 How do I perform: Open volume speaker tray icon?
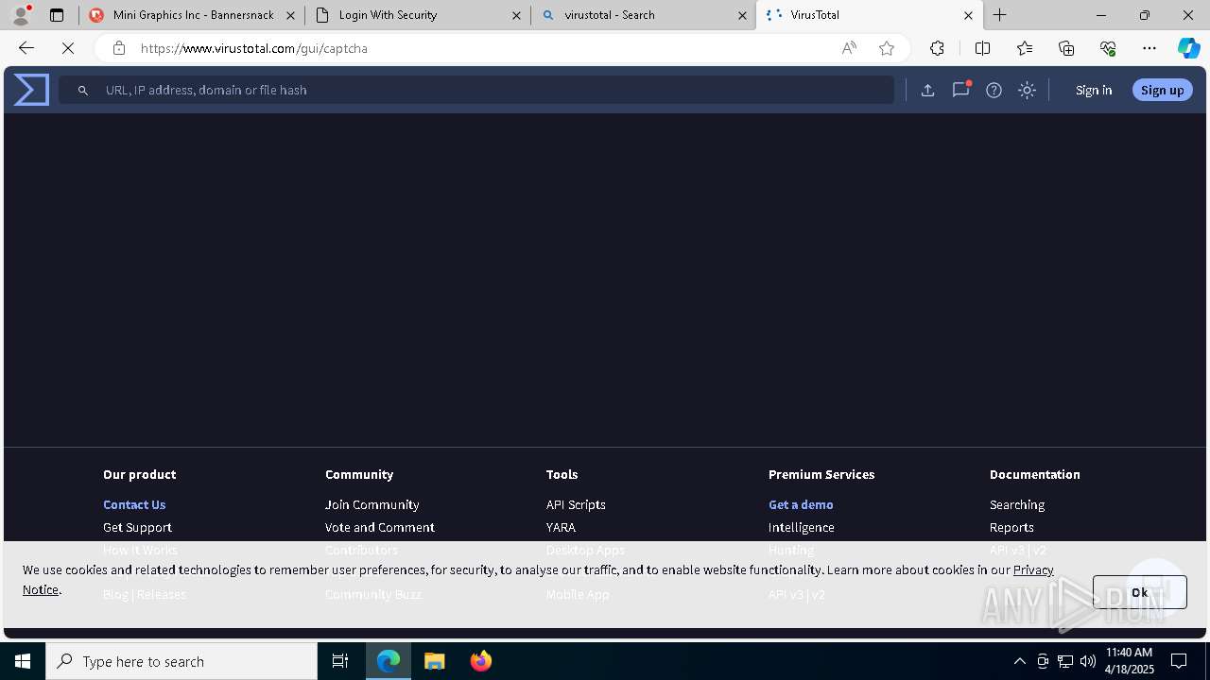click(x=1087, y=661)
